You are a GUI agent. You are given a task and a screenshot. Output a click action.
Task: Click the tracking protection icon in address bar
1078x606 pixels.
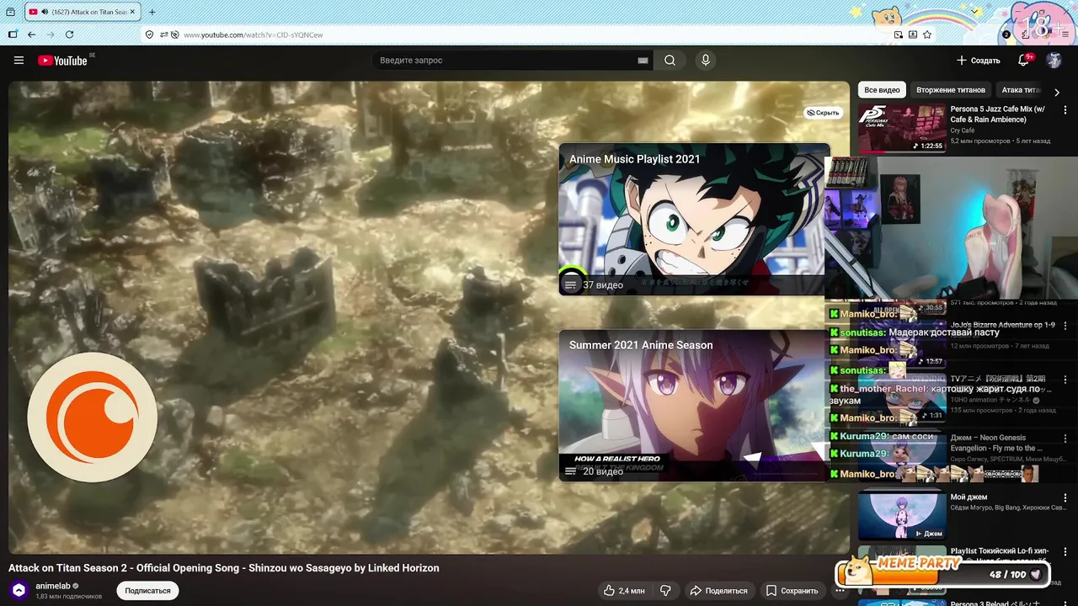174,35
